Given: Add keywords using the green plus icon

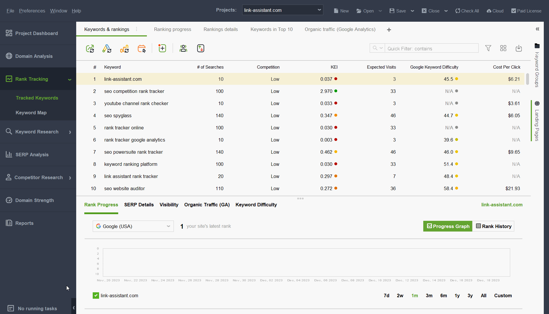Looking at the screenshot, I should coord(162,48).
